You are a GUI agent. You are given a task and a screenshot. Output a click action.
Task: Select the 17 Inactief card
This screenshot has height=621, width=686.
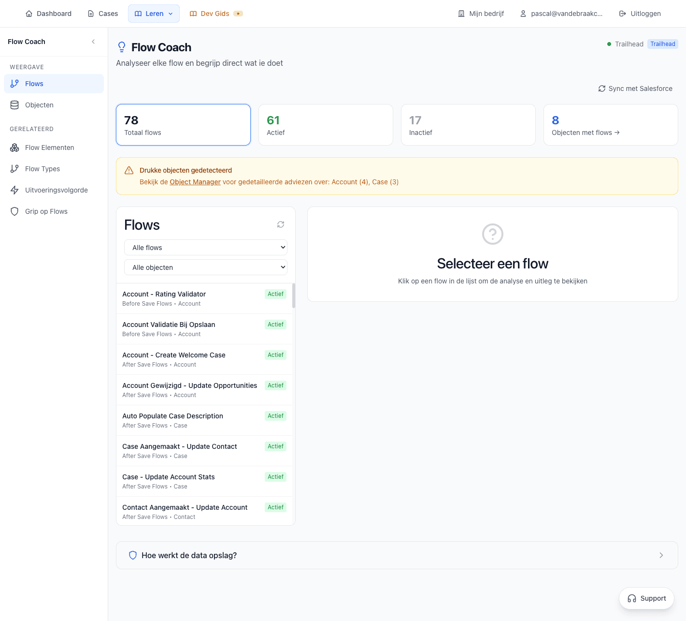(x=468, y=125)
